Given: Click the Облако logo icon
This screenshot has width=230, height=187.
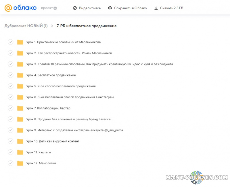Looking at the screenshot, I should click(8, 8).
